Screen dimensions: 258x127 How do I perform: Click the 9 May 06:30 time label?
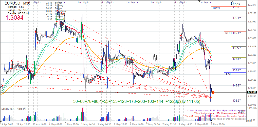pos(201,124)
